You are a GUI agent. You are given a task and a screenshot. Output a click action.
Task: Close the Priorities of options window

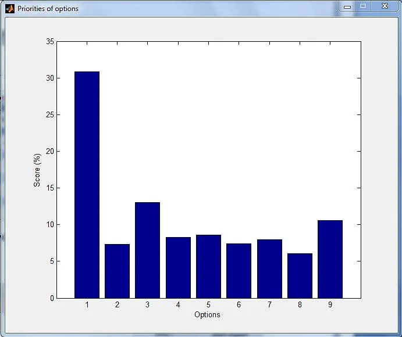point(385,6)
